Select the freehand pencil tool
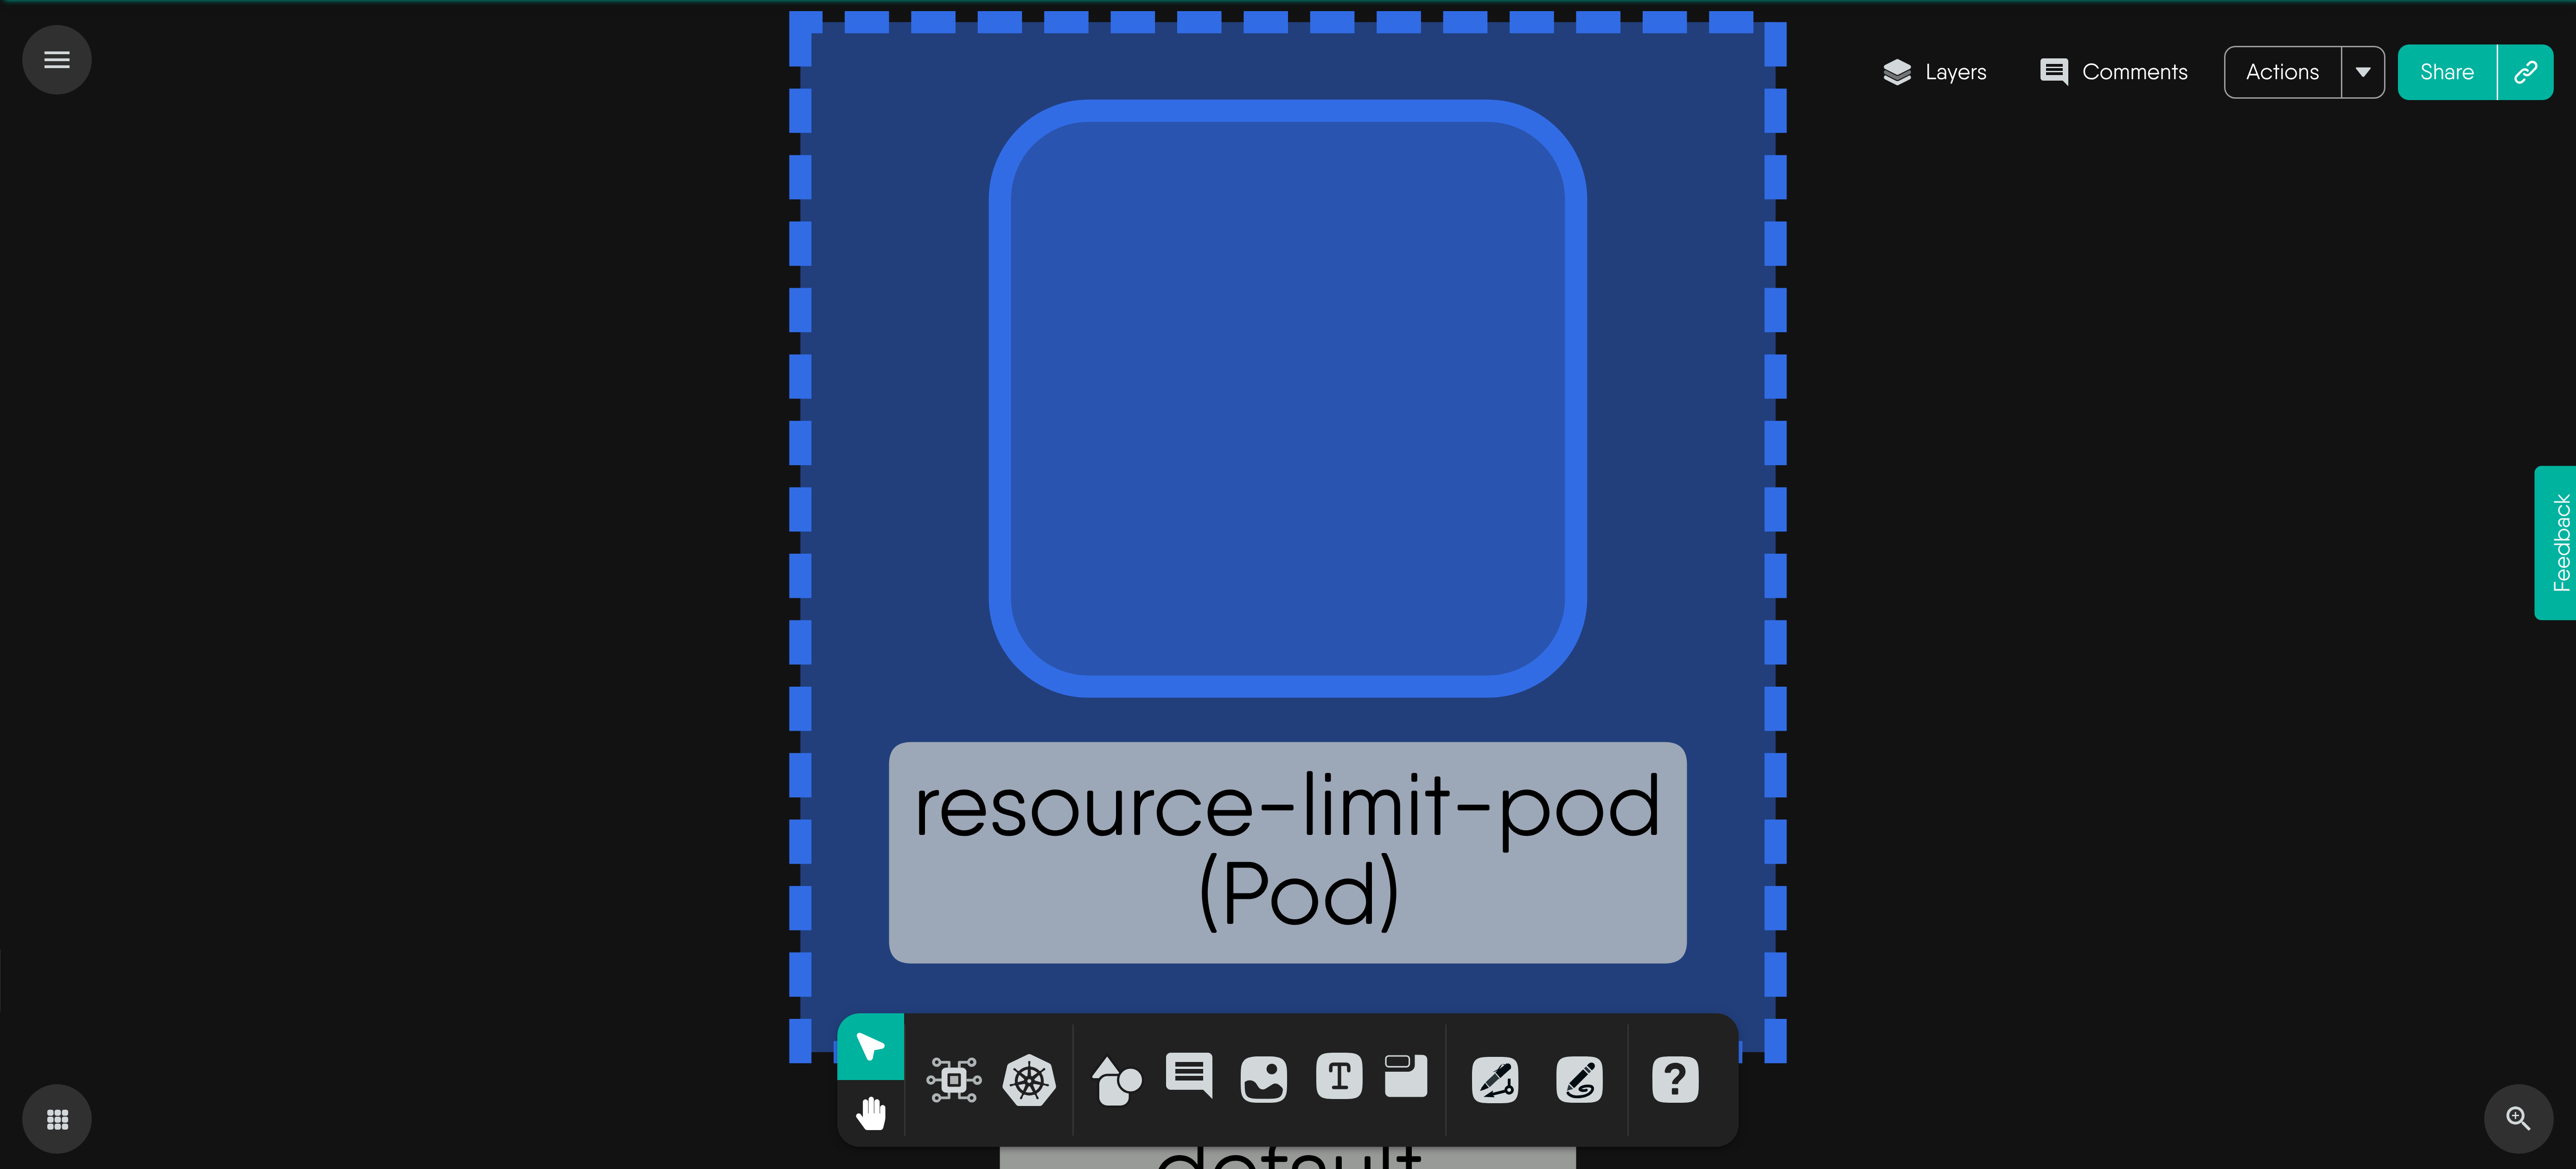2576x1169 pixels. (1579, 1080)
